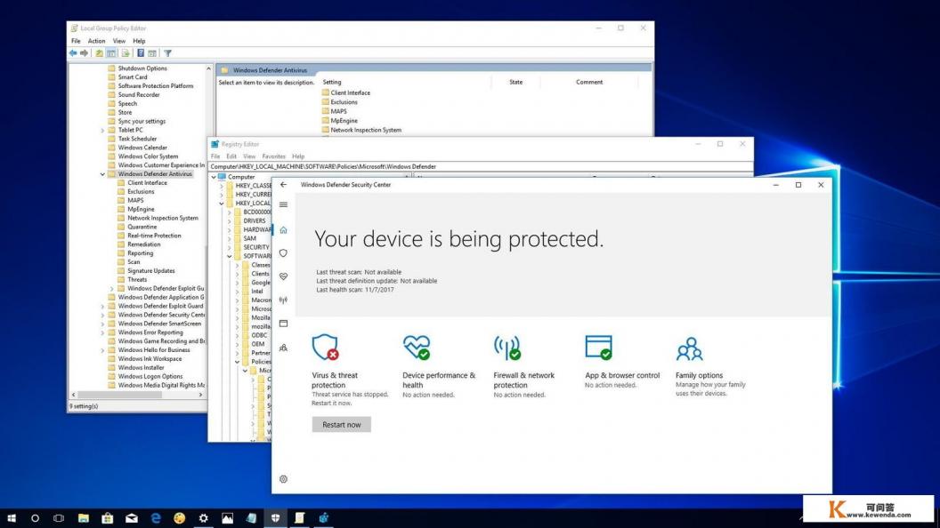Viewport: 940px width, 528px height.
Task: Toggle the Show/Hide Action Pane toolbar icon
Action: [152, 53]
